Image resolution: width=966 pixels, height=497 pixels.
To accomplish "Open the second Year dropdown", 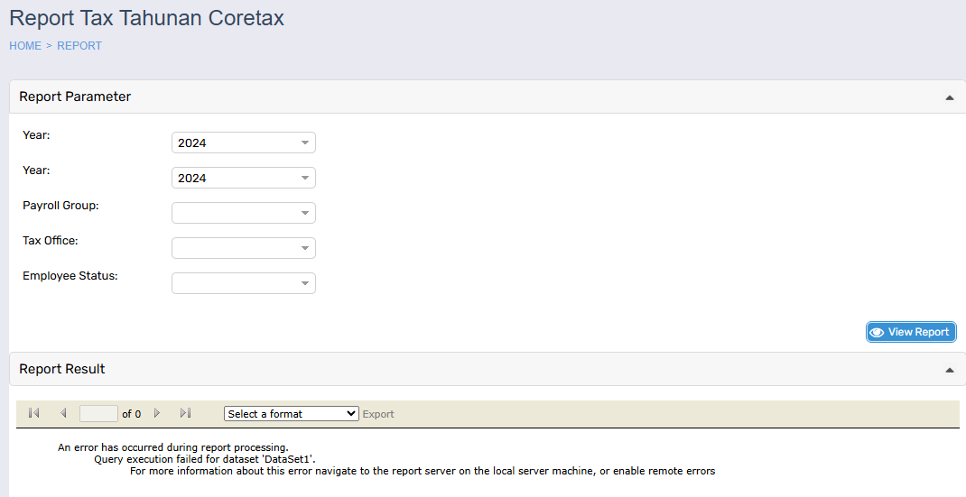I will tap(243, 178).
